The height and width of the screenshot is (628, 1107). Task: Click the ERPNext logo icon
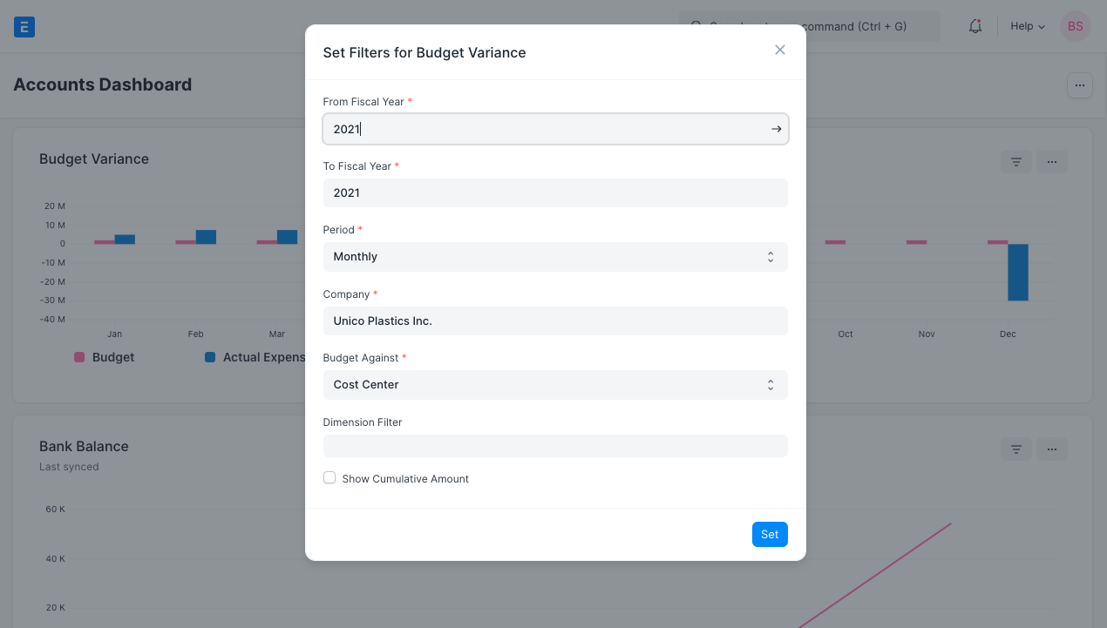[x=24, y=26]
